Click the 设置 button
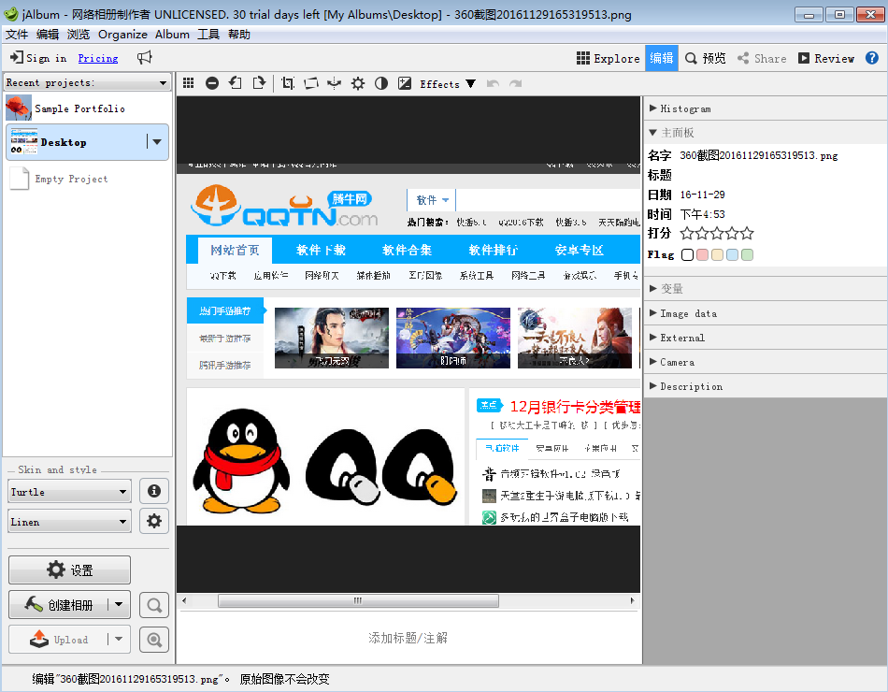The image size is (888, 692). pos(70,569)
